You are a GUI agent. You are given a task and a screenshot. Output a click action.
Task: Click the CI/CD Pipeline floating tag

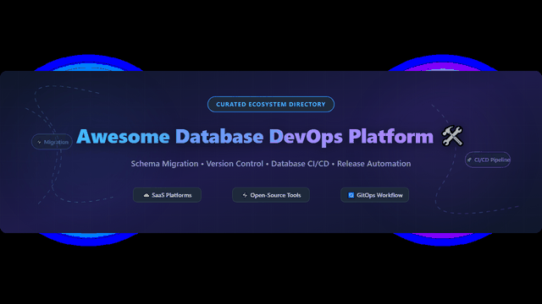488,160
